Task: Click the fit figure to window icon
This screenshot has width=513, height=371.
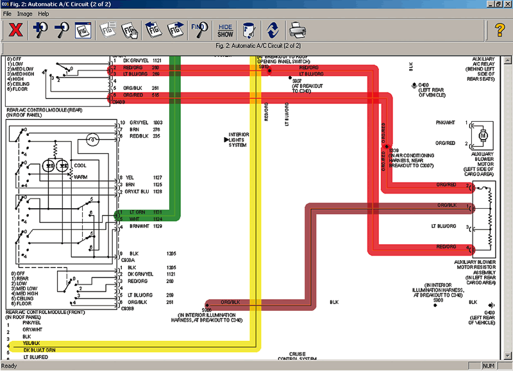Action: coord(82,30)
